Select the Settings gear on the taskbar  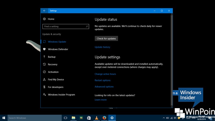112,118
